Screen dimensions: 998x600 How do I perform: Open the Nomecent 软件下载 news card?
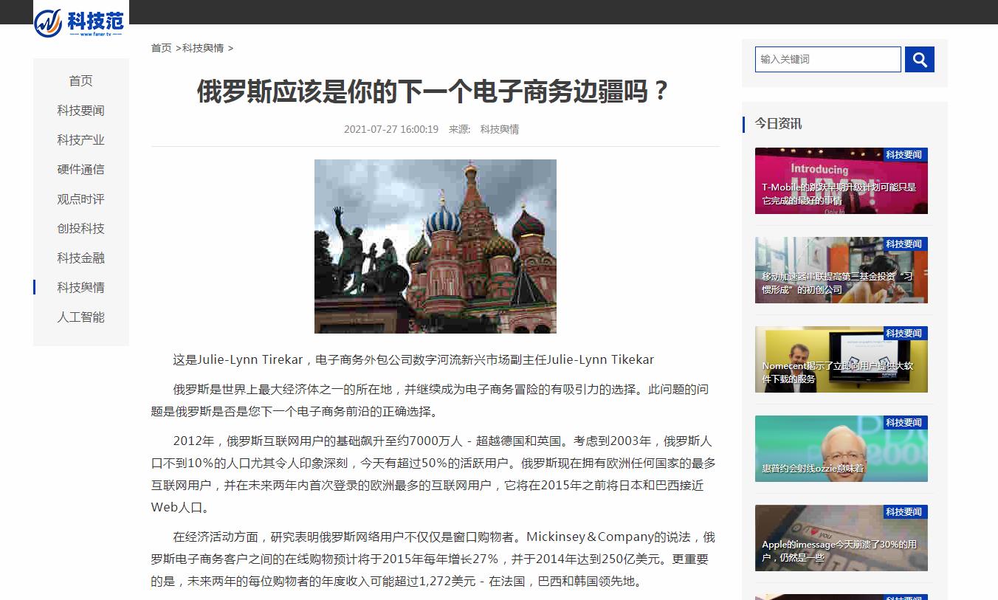(842, 359)
